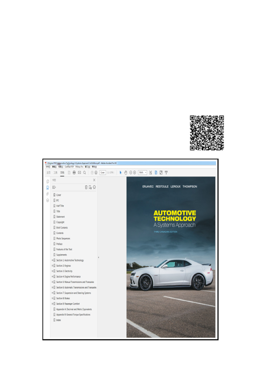Screen dimensions: 275x367
Task: Open page thumbnails side panel icon
Action: tap(48, 181)
